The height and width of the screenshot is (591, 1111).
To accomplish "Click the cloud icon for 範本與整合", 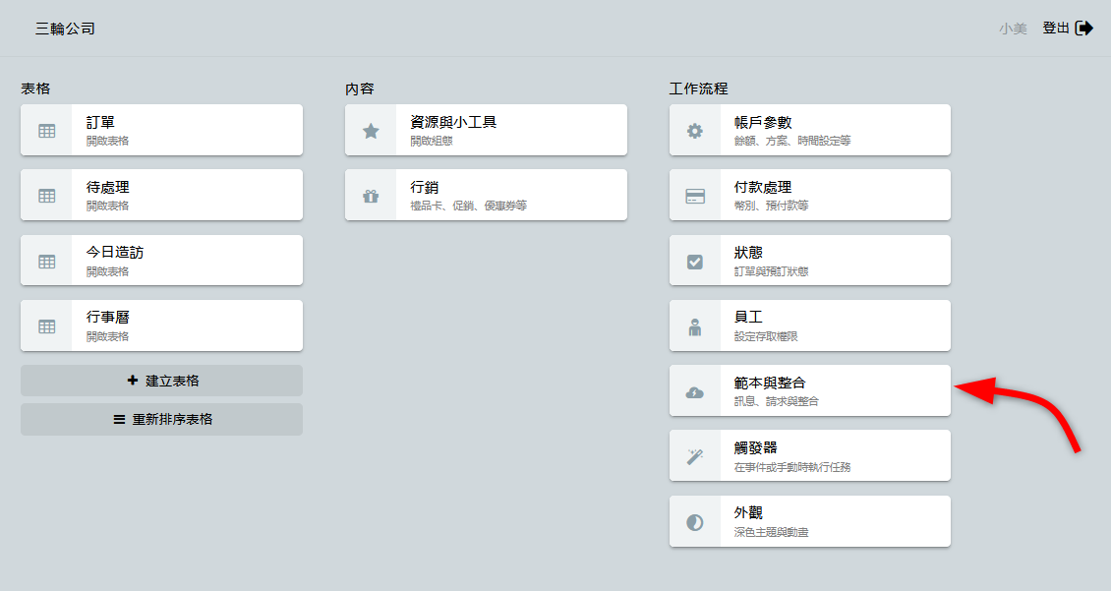I will (x=695, y=391).
